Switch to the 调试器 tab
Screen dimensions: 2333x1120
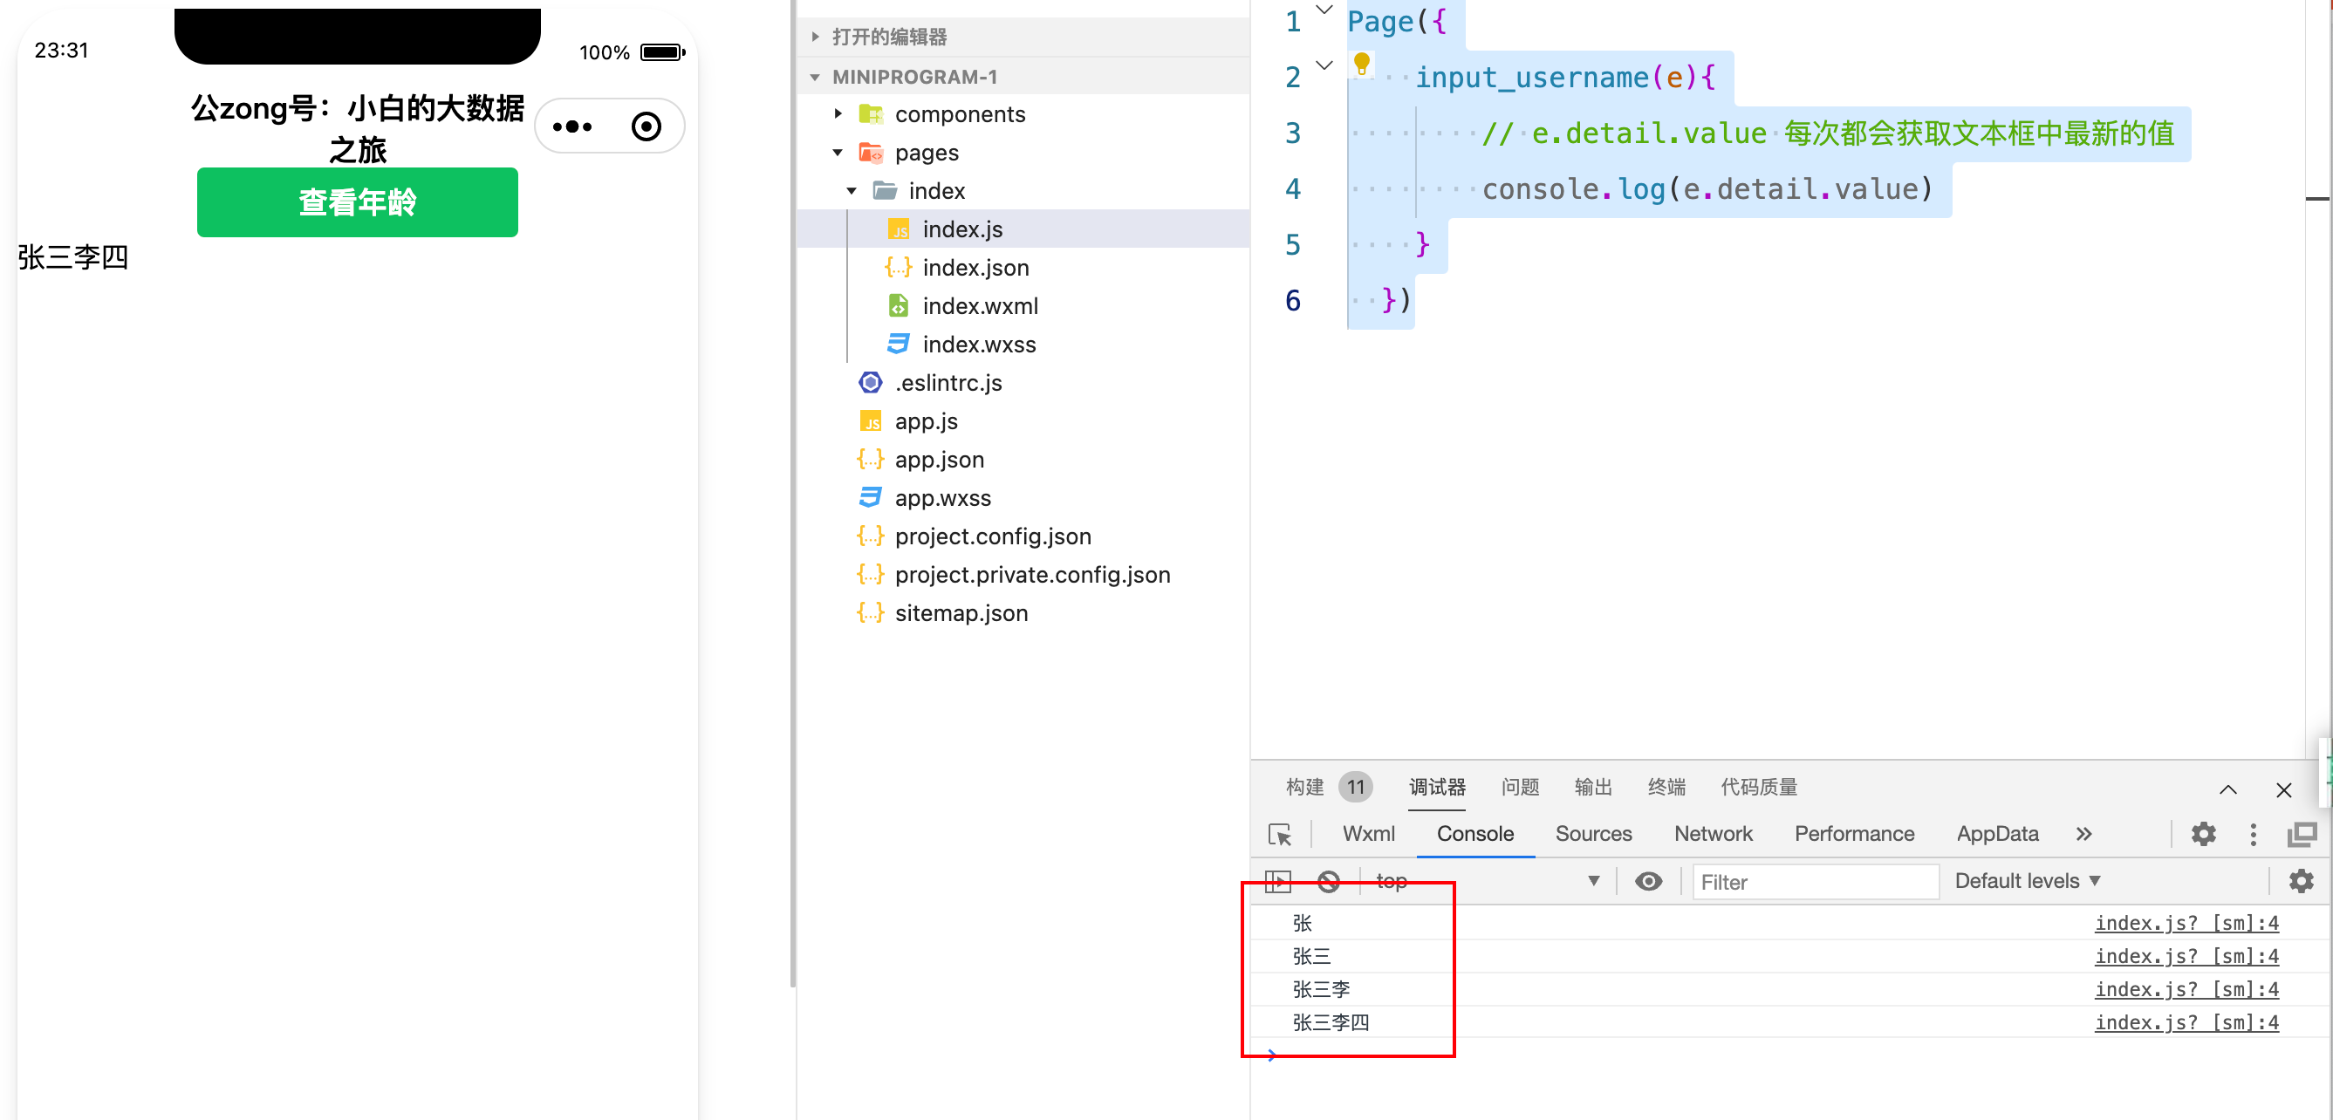1437,787
